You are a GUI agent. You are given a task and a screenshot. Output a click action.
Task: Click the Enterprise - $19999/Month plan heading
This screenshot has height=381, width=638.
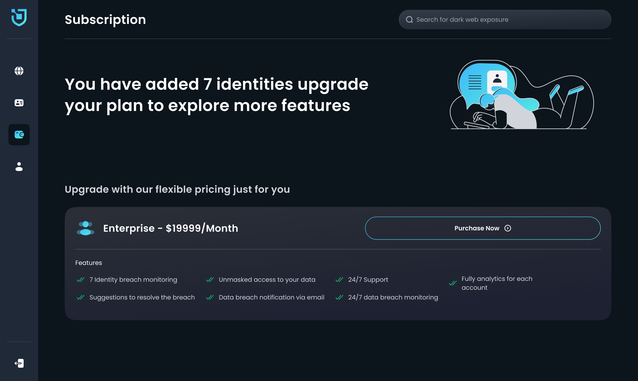click(x=170, y=228)
